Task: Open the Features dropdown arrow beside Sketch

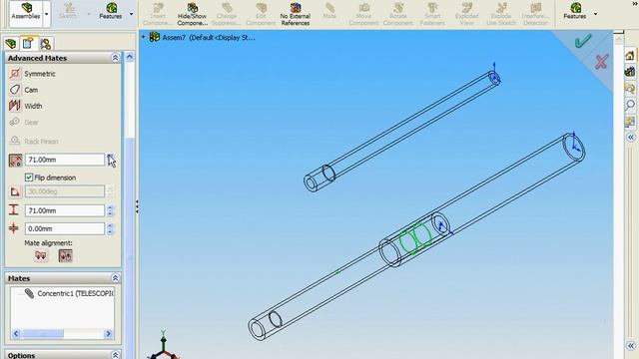Action: click(131, 14)
